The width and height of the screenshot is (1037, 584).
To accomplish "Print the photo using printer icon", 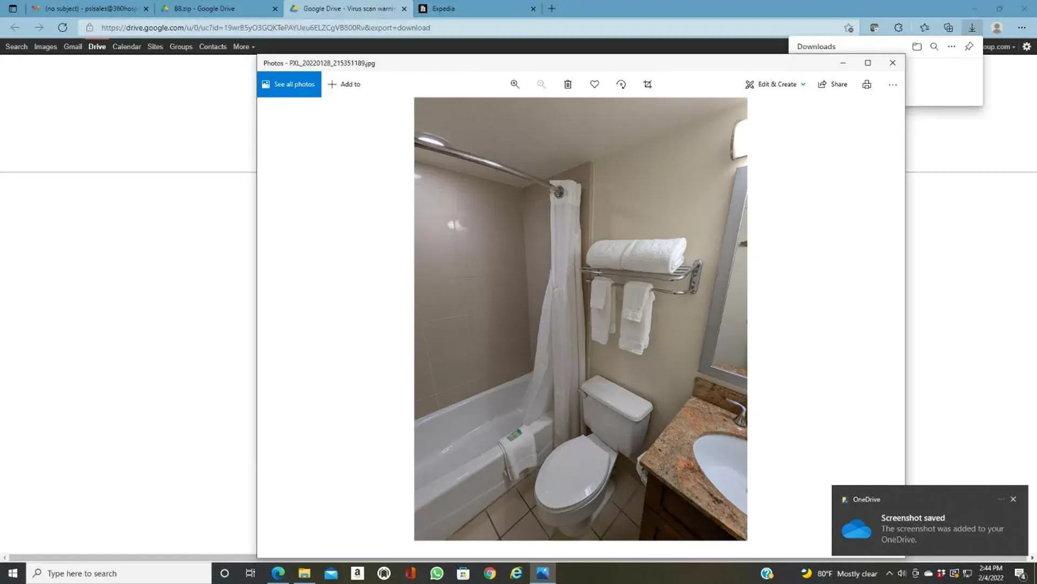I will coord(866,84).
